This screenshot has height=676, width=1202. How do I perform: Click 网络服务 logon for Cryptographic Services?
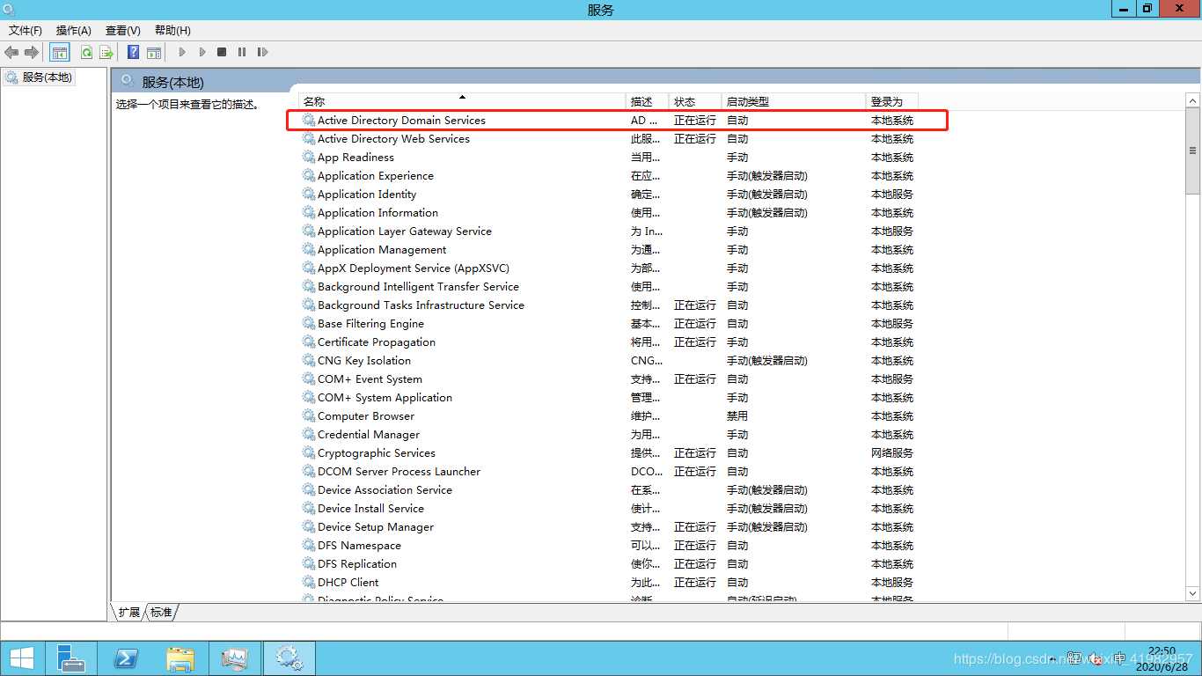tap(892, 453)
